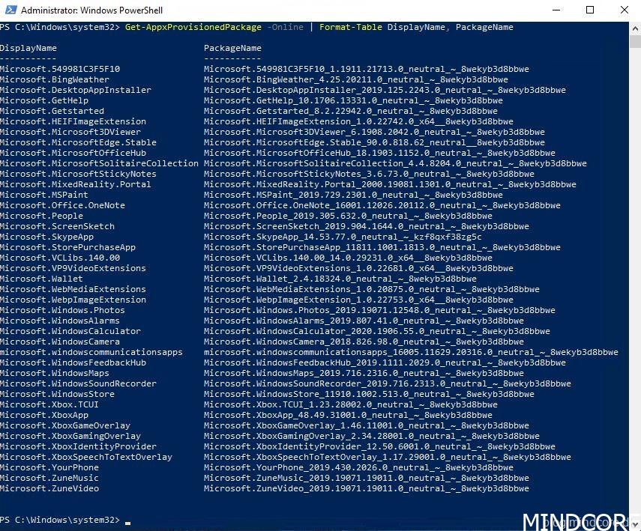Click the DisplayName column header
The height and width of the screenshot is (531, 641).
(x=28, y=48)
